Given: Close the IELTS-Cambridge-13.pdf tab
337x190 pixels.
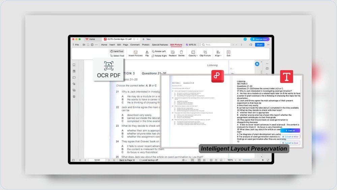Looking at the screenshot, I should coord(137,39).
